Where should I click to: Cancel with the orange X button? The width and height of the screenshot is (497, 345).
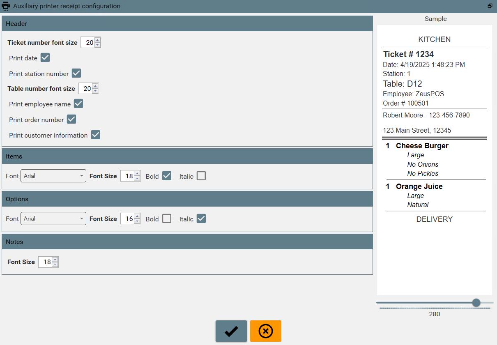tap(266, 331)
